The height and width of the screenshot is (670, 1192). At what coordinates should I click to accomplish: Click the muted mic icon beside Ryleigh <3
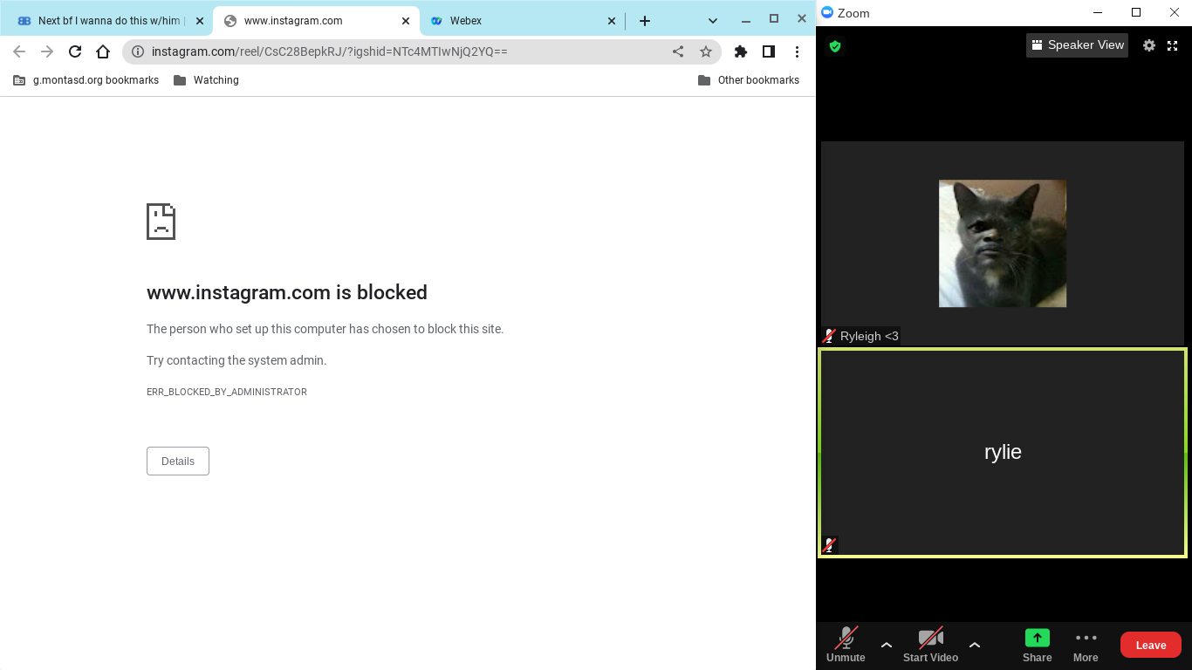(830, 336)
